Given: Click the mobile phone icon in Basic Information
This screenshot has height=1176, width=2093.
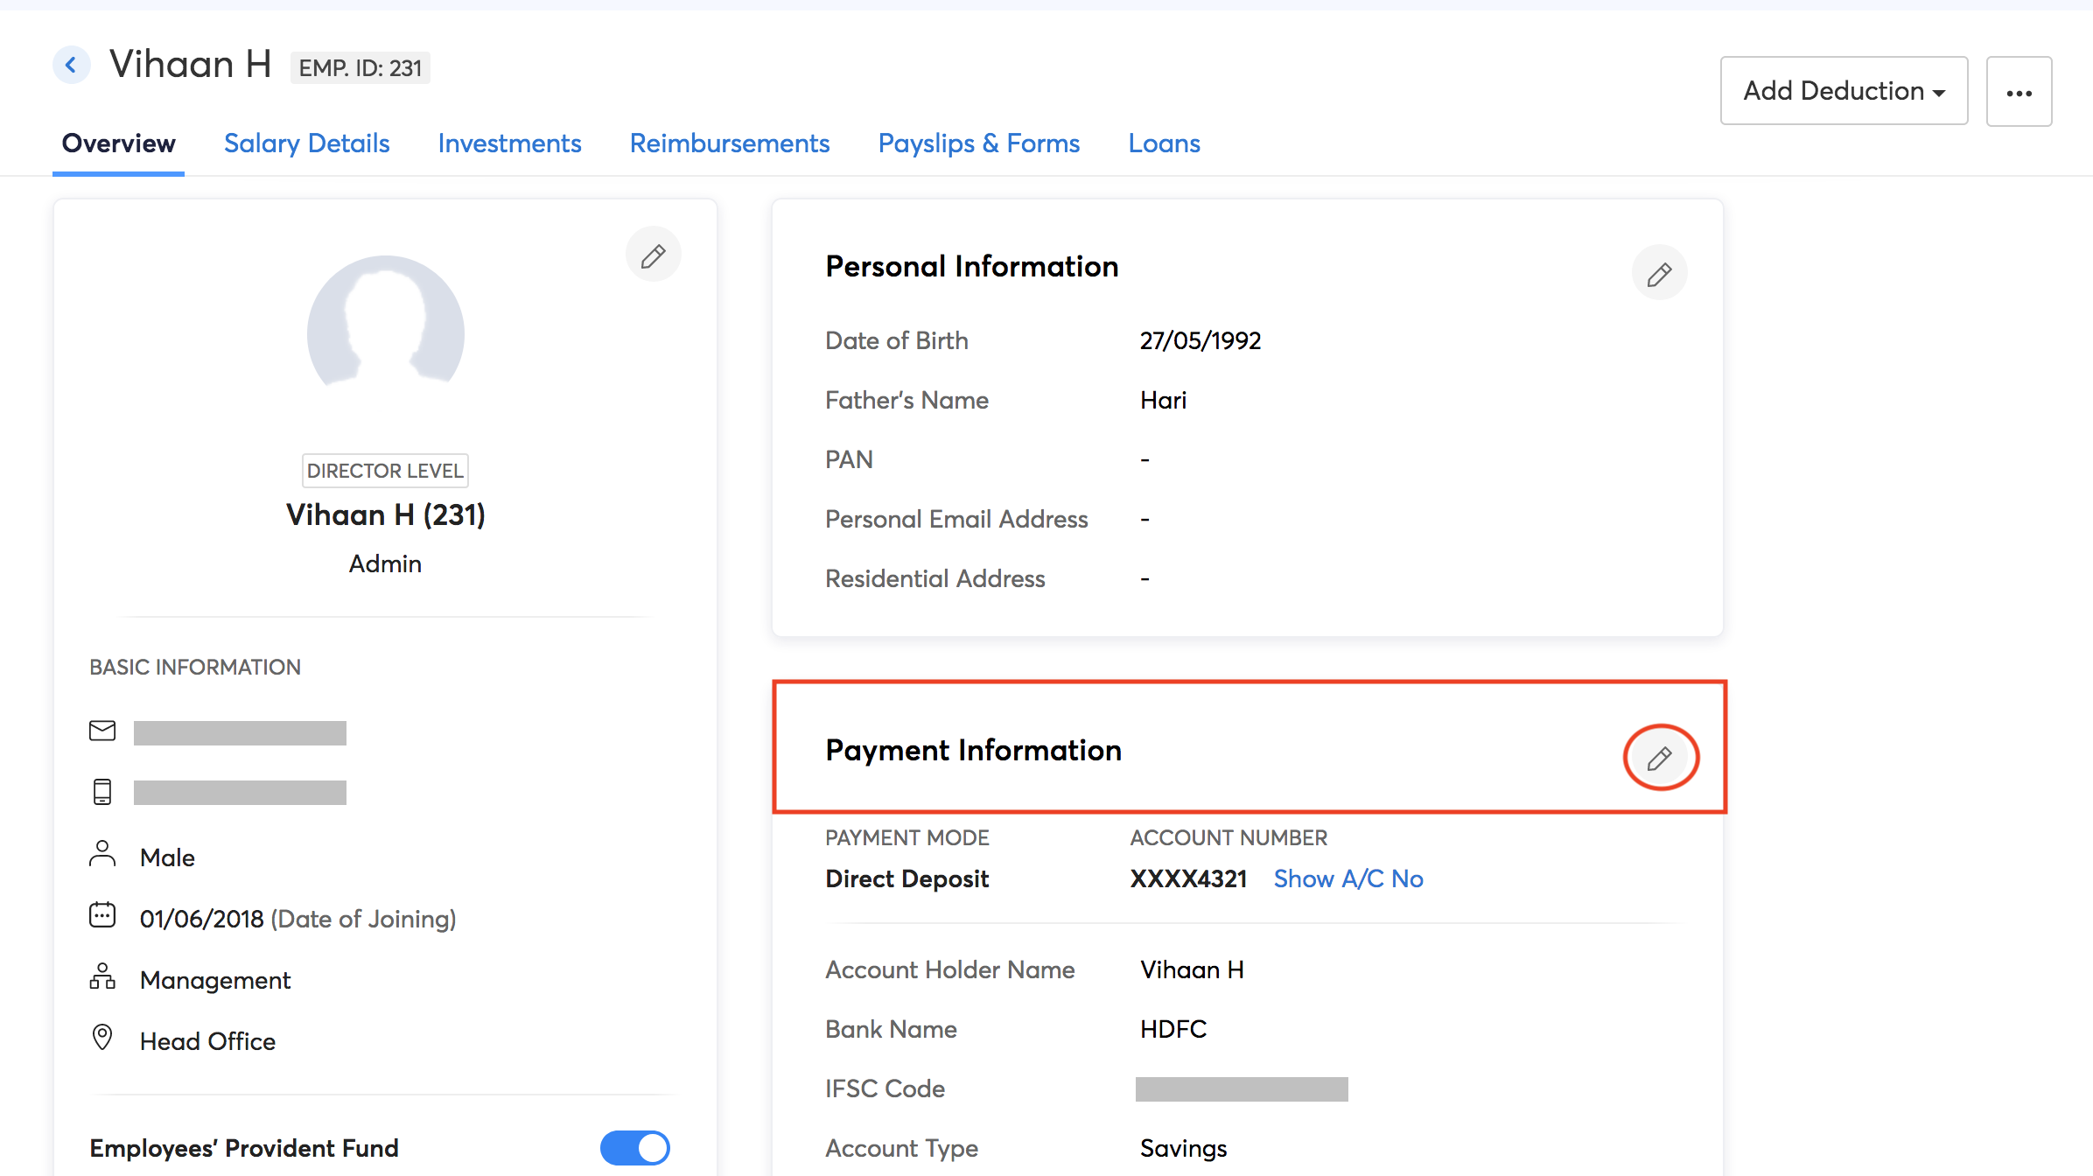Looking at the screenshot, I should click(102, 792).
